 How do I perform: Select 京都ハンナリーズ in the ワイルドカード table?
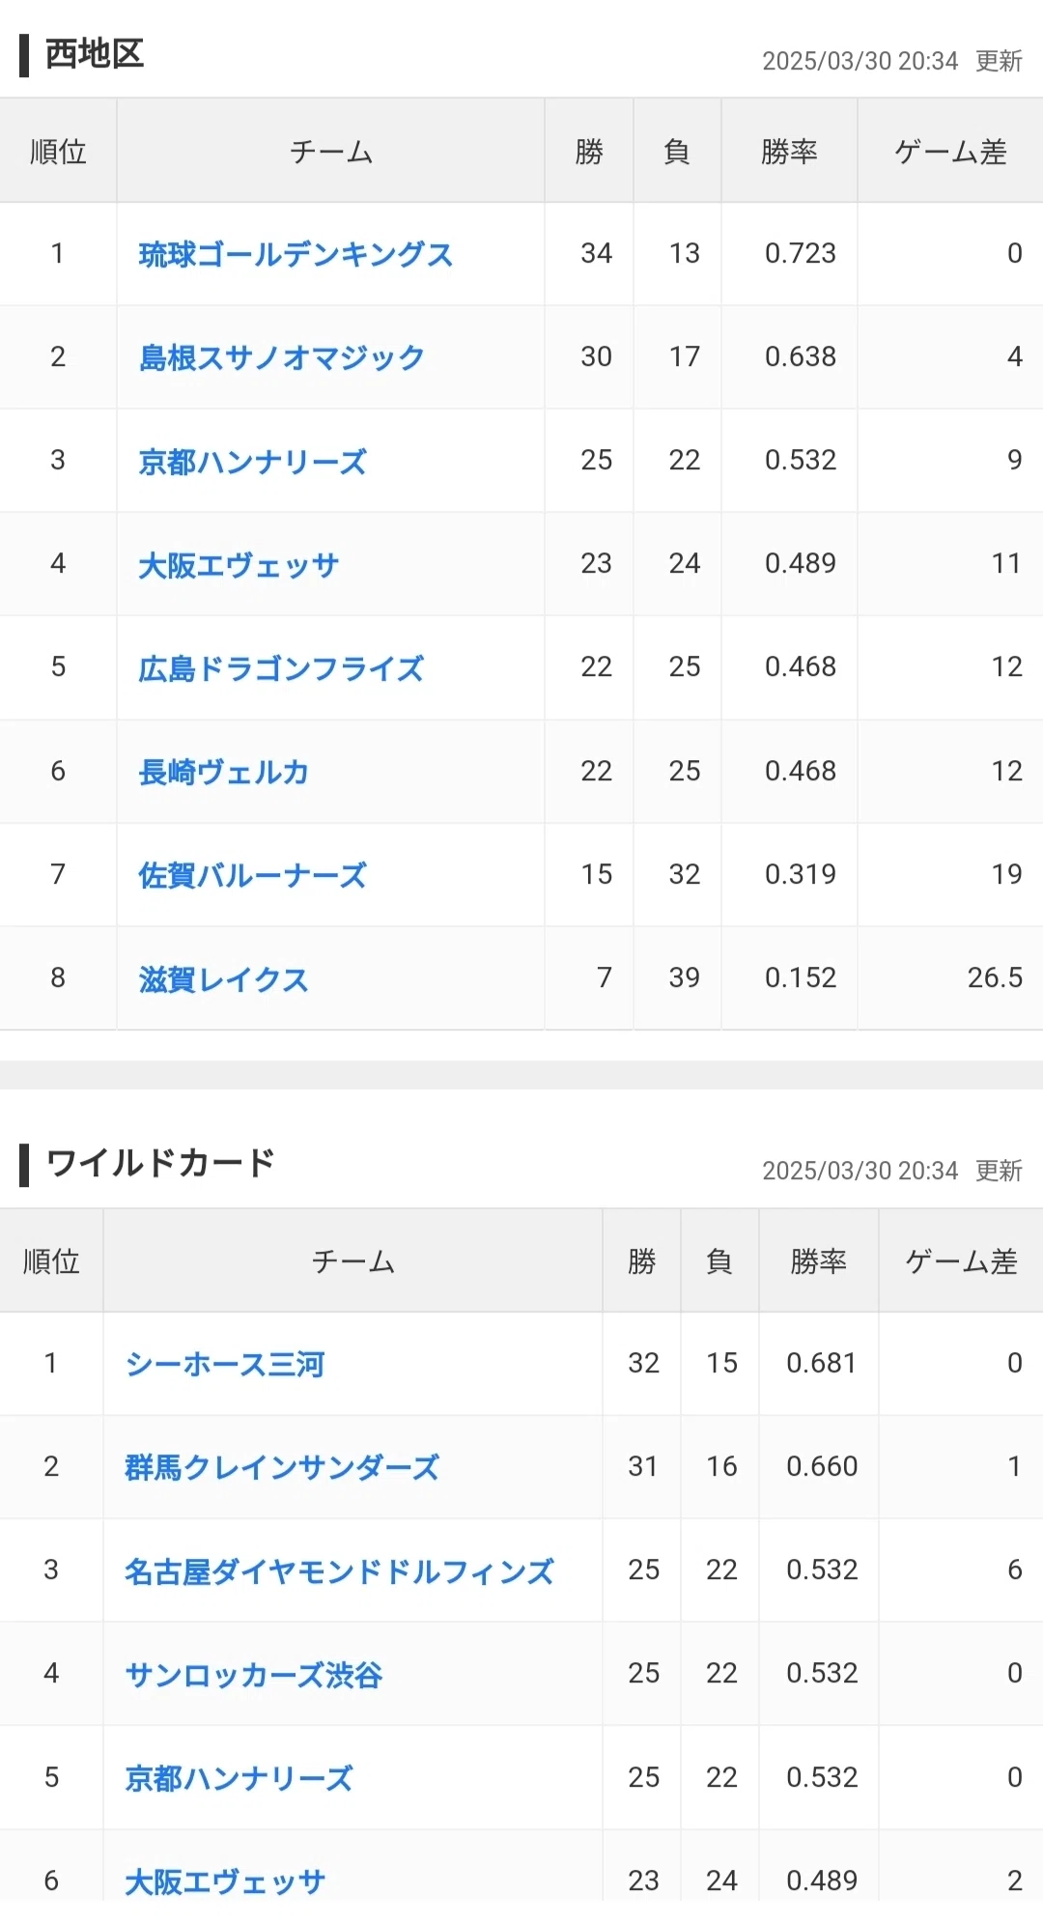pyautogui.click(x=240, y=1778)
